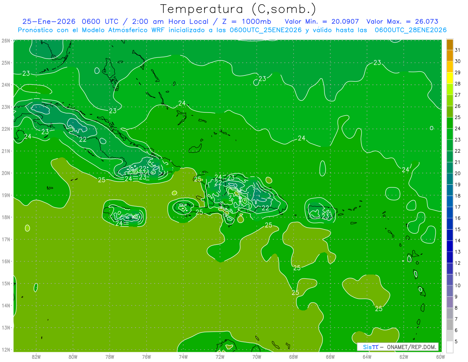Click the SisPI ONAMET/REP.DOM. logo box
468x362 pixels.
[x=398, y=347]
